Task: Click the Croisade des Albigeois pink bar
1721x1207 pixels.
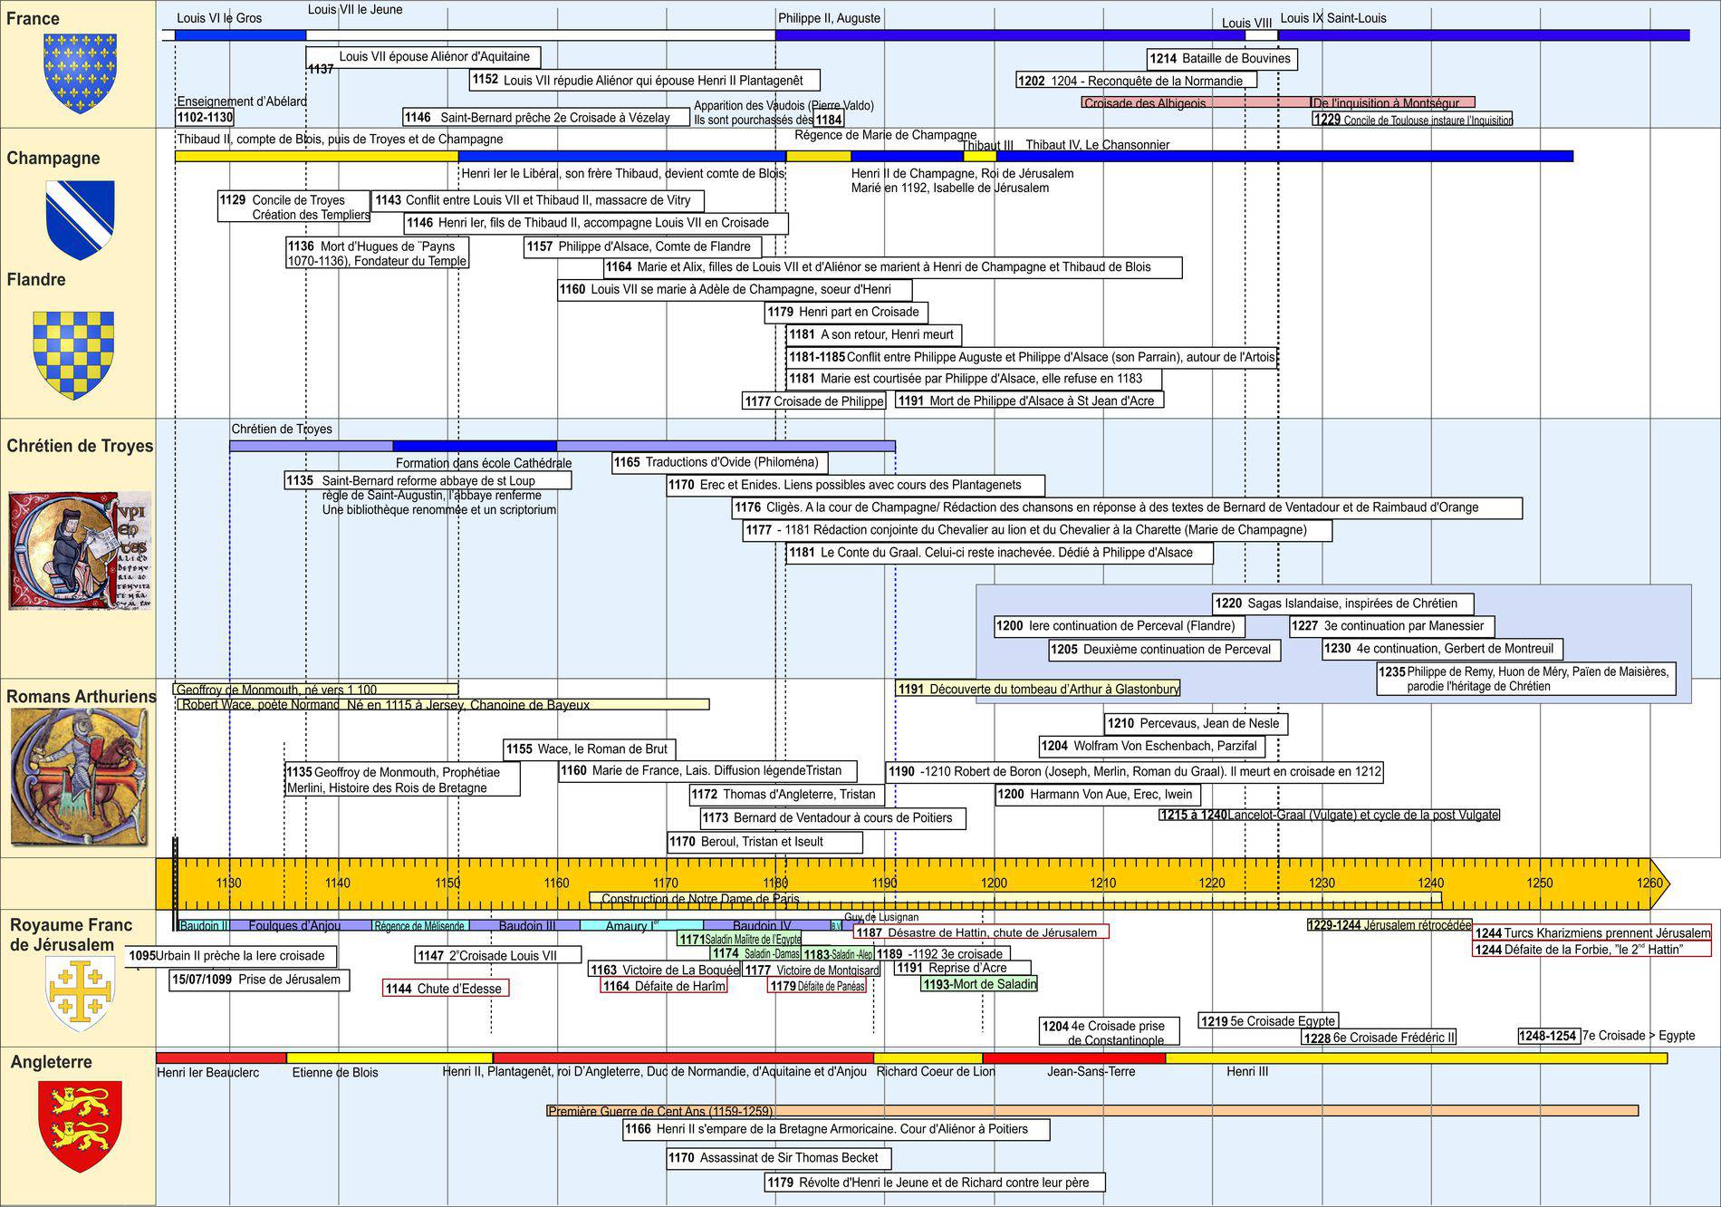Action: [1196, 102]
